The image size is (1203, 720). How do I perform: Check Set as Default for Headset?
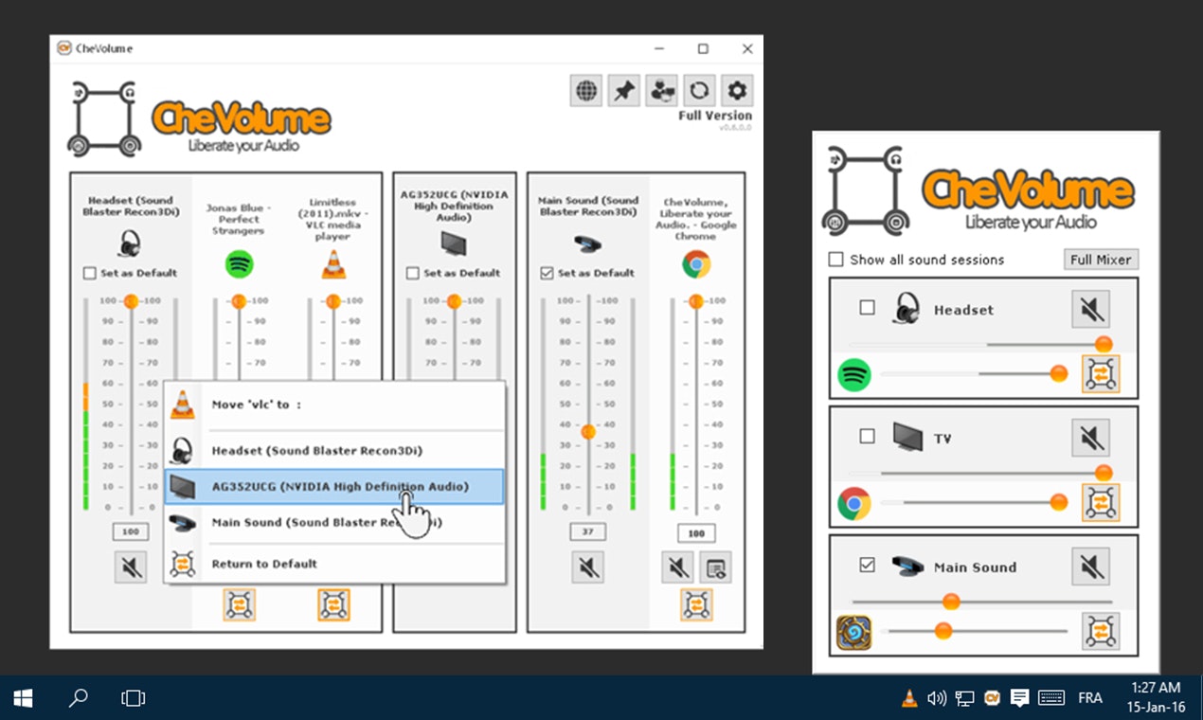coord(90,273)
